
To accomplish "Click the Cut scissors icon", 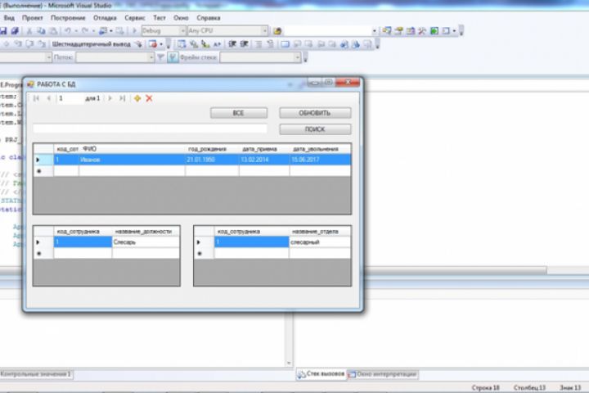I will [29, 31].
